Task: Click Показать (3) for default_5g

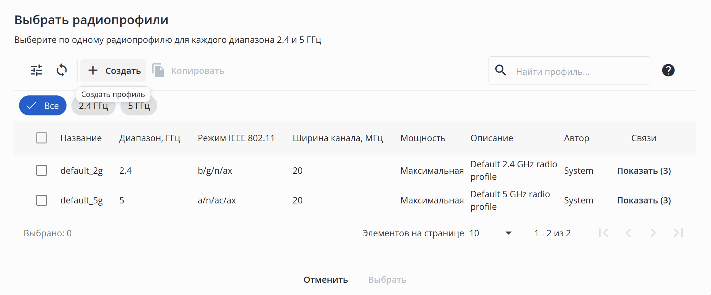Action: tap(644, 201)
